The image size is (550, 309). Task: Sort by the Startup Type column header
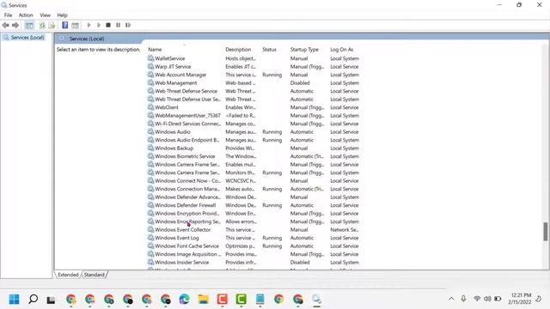click(x=304, y=50)
